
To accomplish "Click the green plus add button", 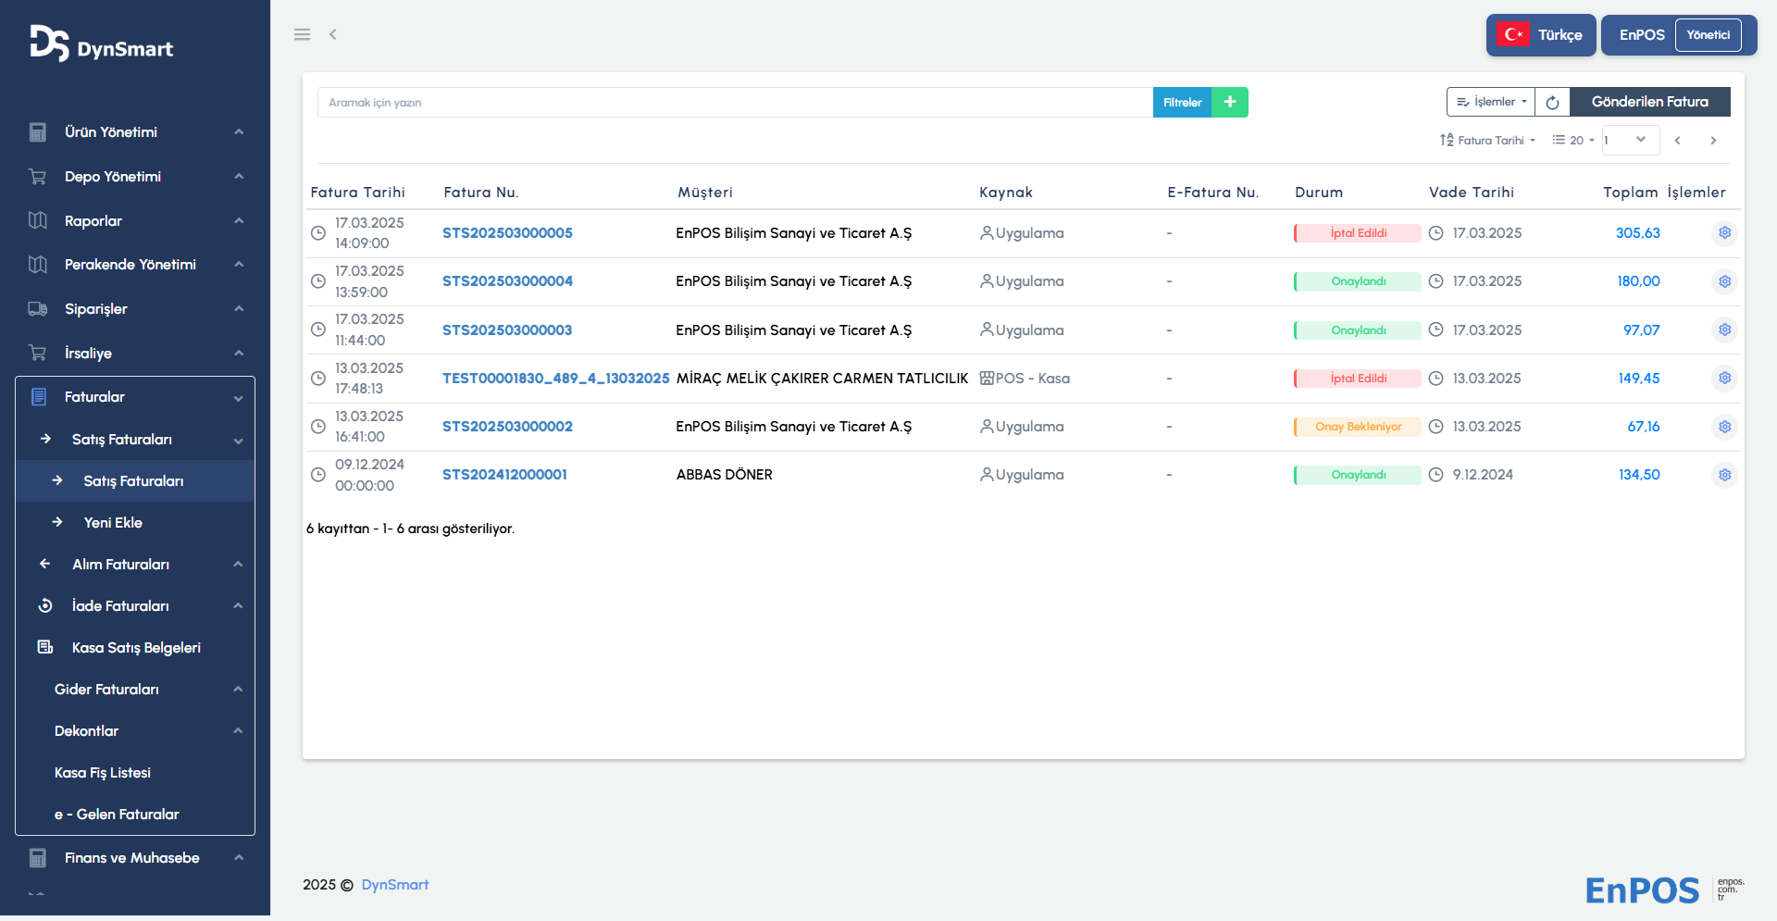I will [x=1229, y=102].
